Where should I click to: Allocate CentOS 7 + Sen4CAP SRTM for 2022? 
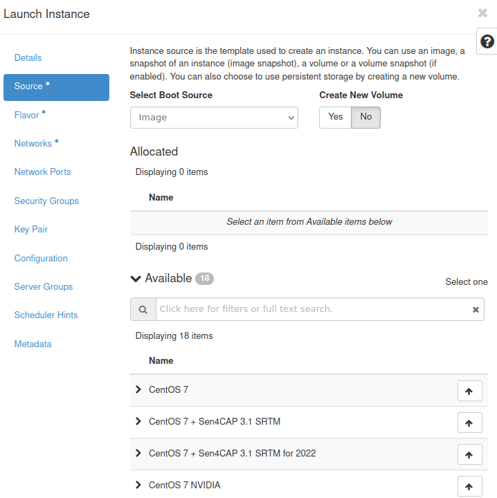point(469,454)
